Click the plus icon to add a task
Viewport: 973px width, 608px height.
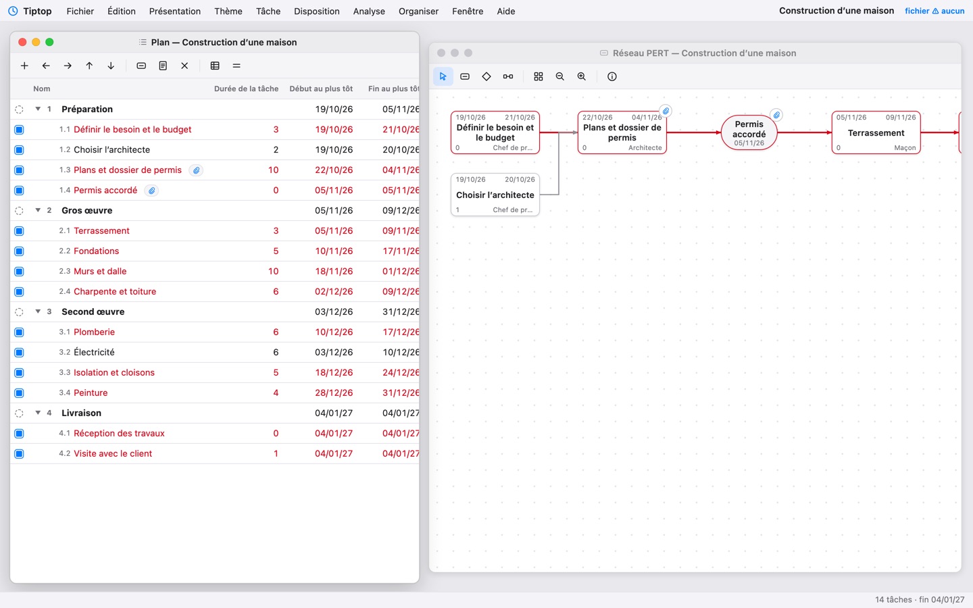[x=24, y=66]
